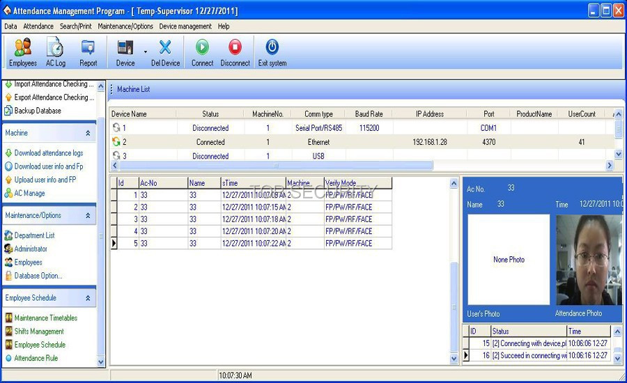Click Download attendance logs link
The image size is (627, 383).
pyautogui.click(x=48, y=153)
